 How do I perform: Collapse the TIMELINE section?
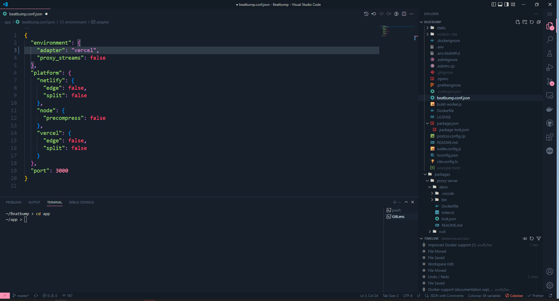coord(421,238)
